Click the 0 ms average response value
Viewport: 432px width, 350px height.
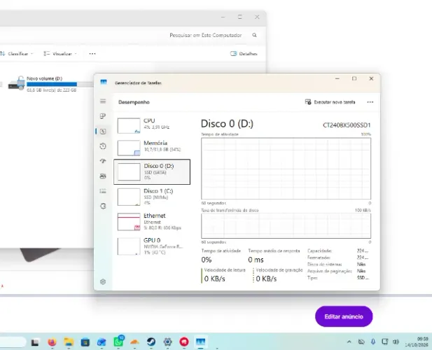pyautogui.click(x=256, y=260)
